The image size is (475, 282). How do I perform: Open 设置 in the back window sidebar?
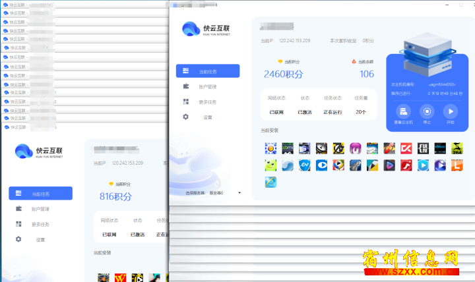(41, 240)
